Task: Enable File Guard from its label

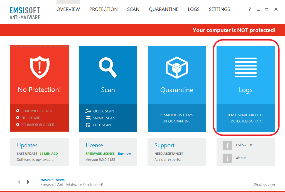Action: pos(31,118)
